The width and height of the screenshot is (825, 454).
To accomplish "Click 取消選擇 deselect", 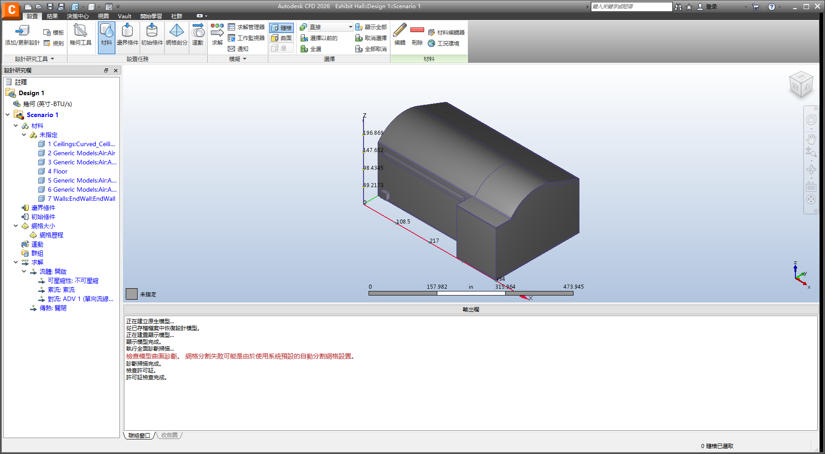I will (x=371, y=38).
